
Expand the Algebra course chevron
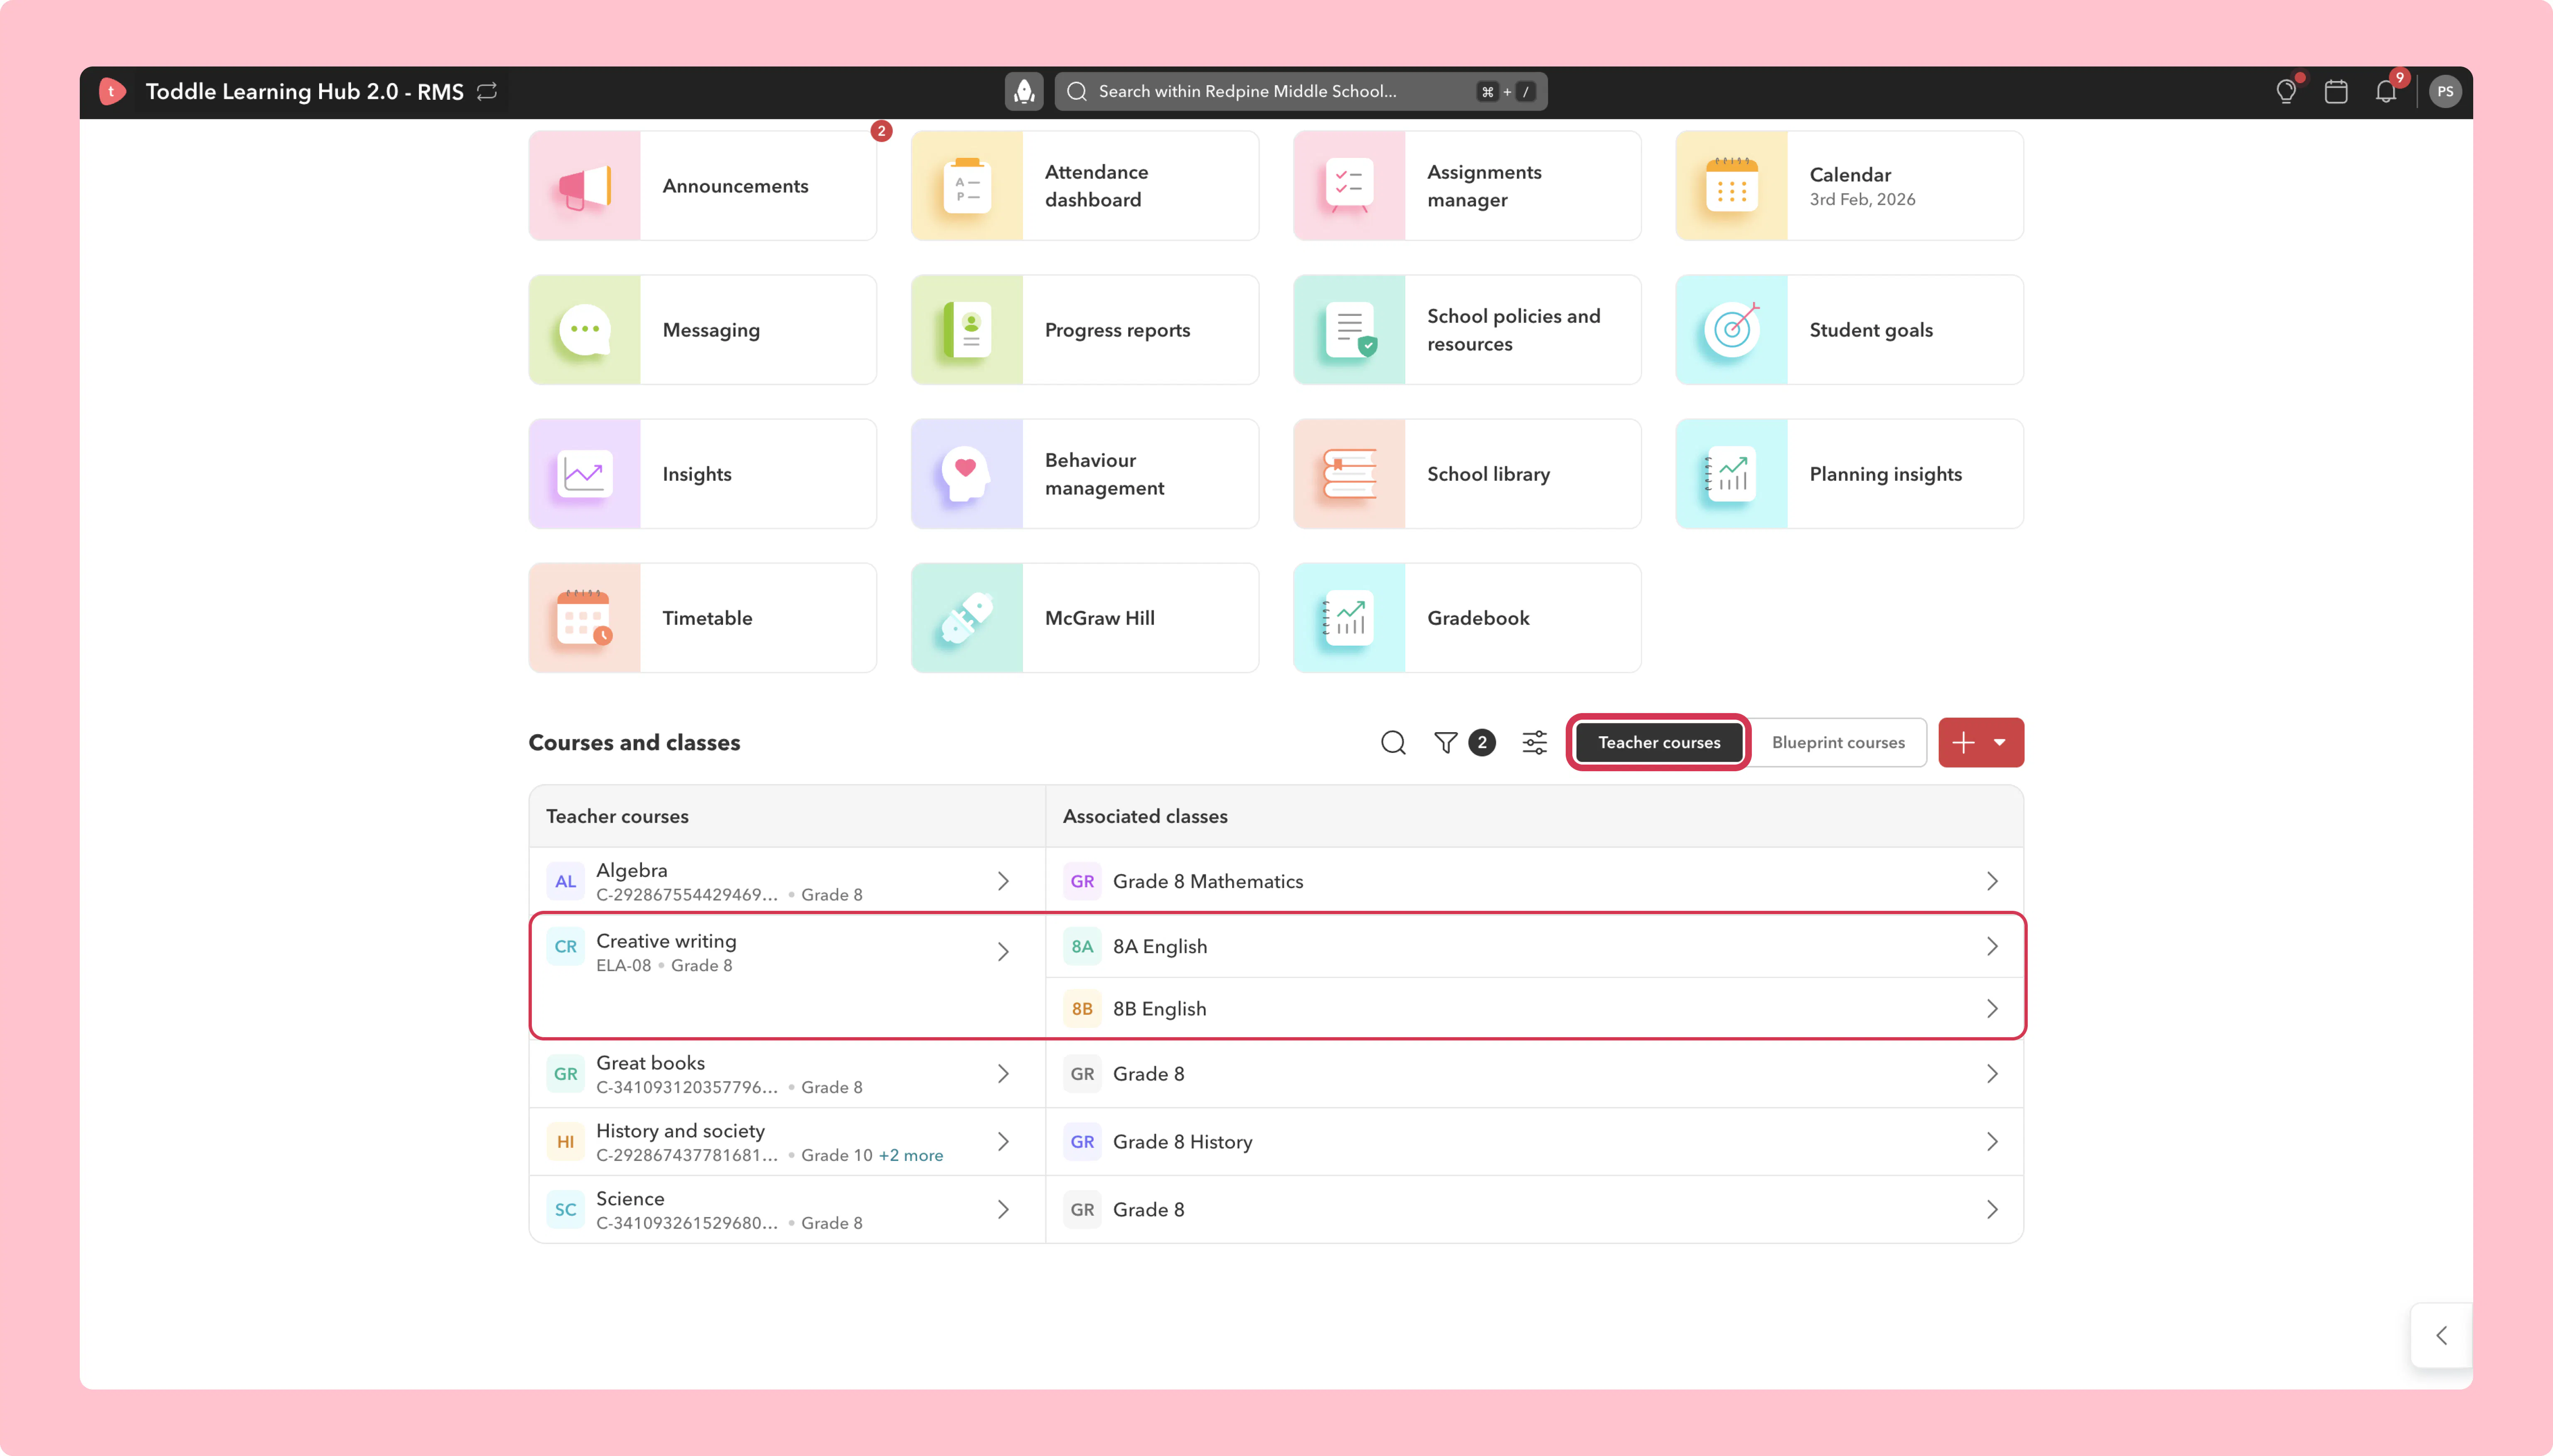point(1003,881)
